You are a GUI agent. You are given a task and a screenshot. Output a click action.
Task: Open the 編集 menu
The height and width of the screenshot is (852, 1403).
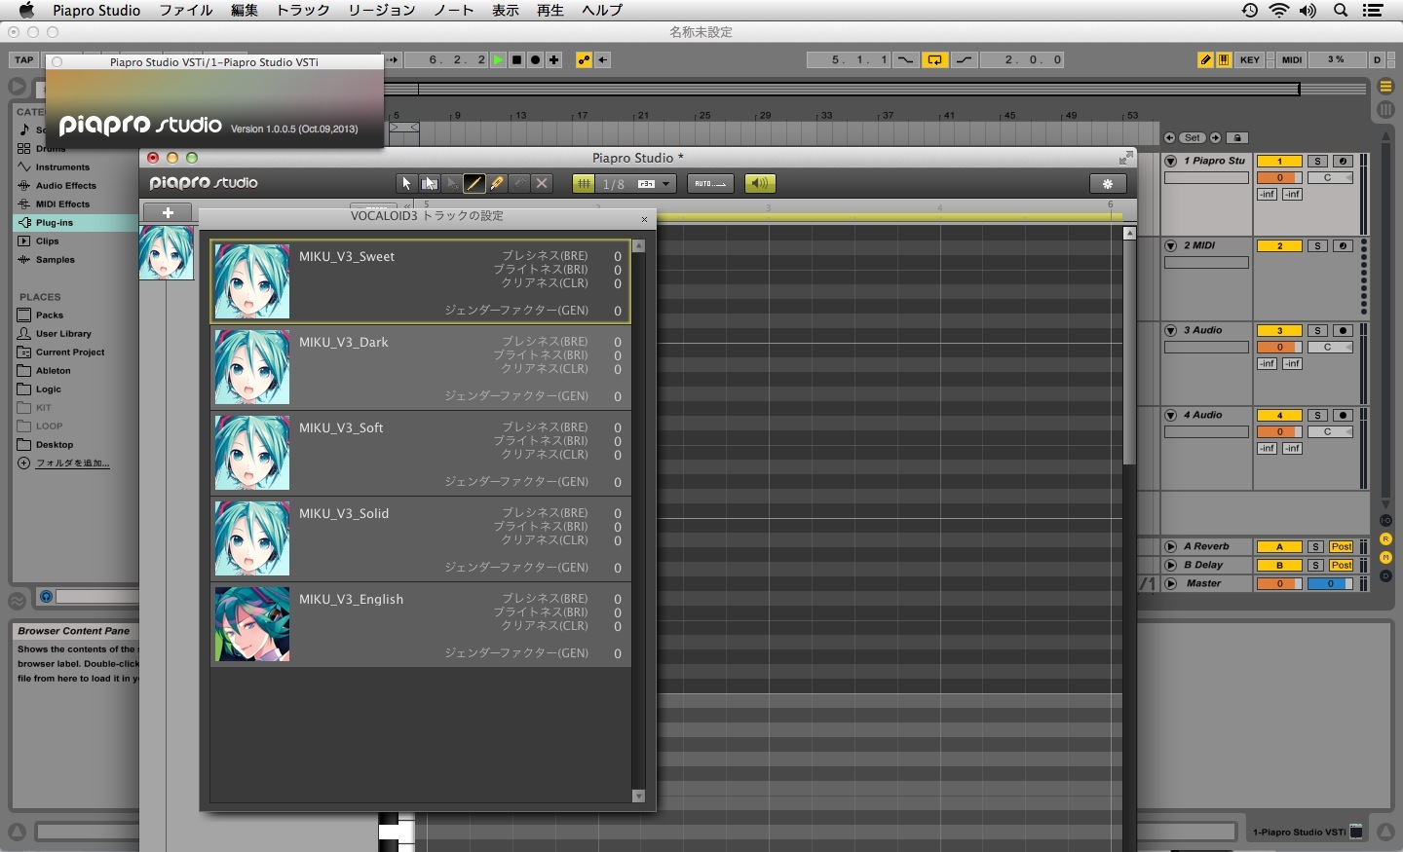pos(245,10)
